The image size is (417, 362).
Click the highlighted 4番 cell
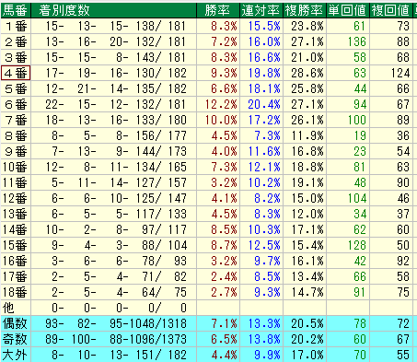pos(16,74)
